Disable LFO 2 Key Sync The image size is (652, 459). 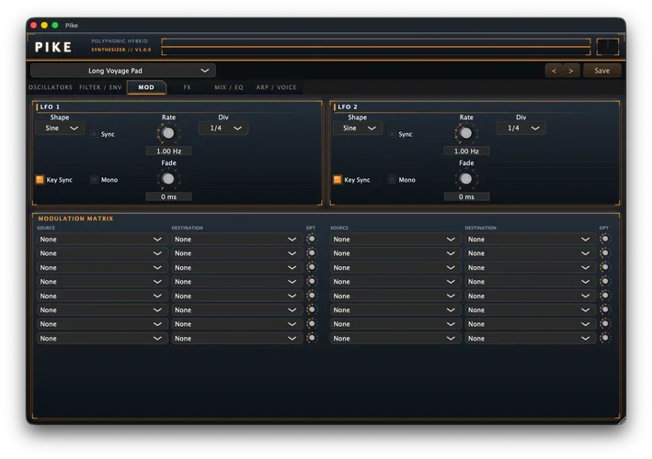pyautogui.click(x=337, y=180)
